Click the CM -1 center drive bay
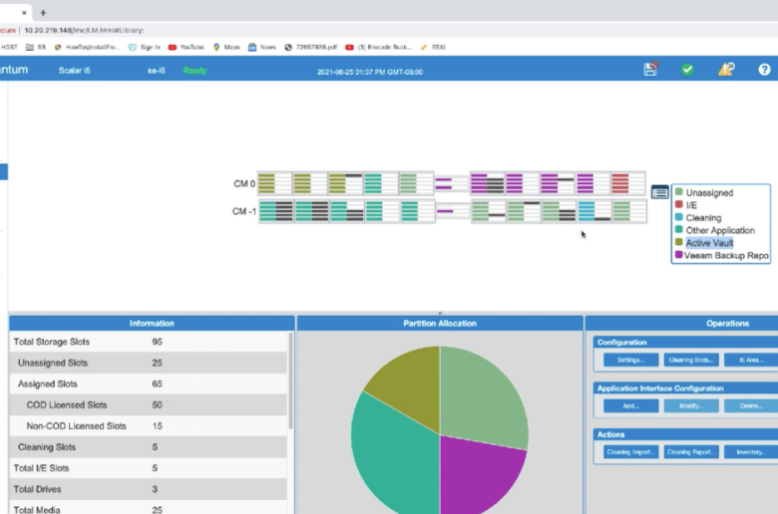 pos(453,211)
